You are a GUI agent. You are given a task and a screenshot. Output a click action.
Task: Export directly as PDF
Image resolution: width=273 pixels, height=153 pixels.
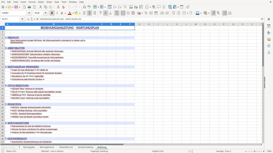coord(24,7)
